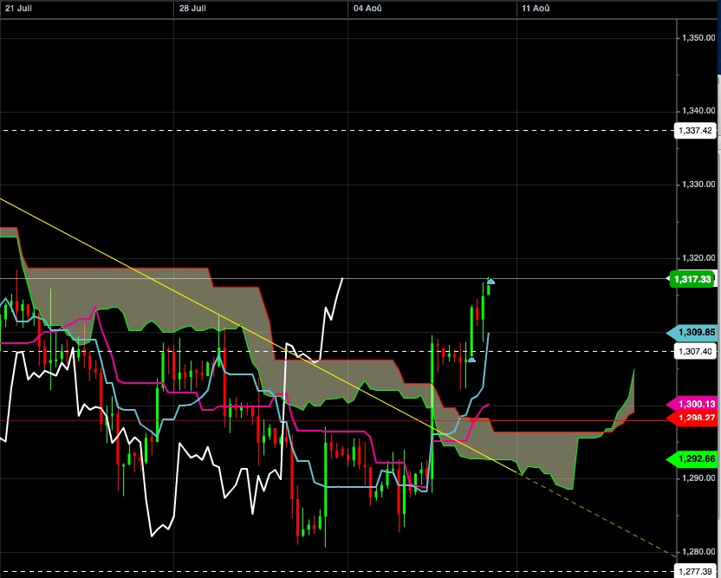Click the 28 Juil date label
The height and width of the screenshot is (578, 721).
coord(192,8)
